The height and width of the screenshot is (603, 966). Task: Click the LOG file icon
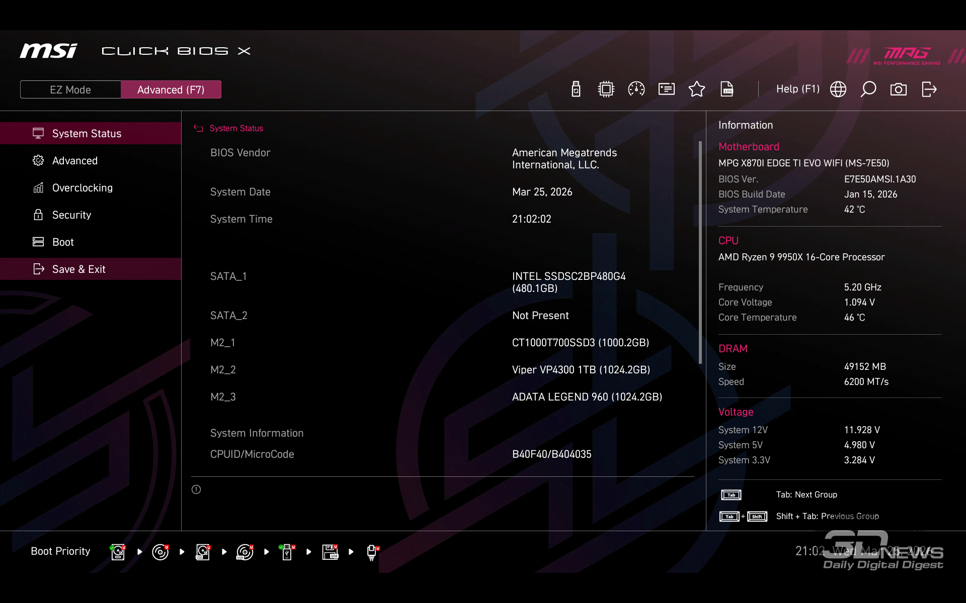point(727,89)
